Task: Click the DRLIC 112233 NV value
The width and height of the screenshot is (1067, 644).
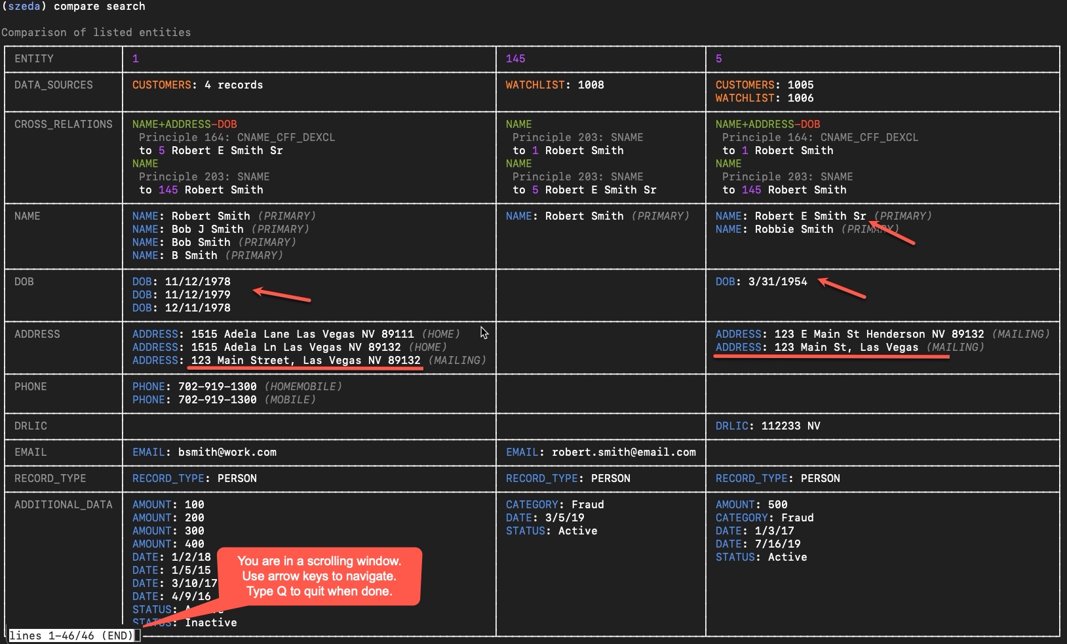Action: point(769,426)
